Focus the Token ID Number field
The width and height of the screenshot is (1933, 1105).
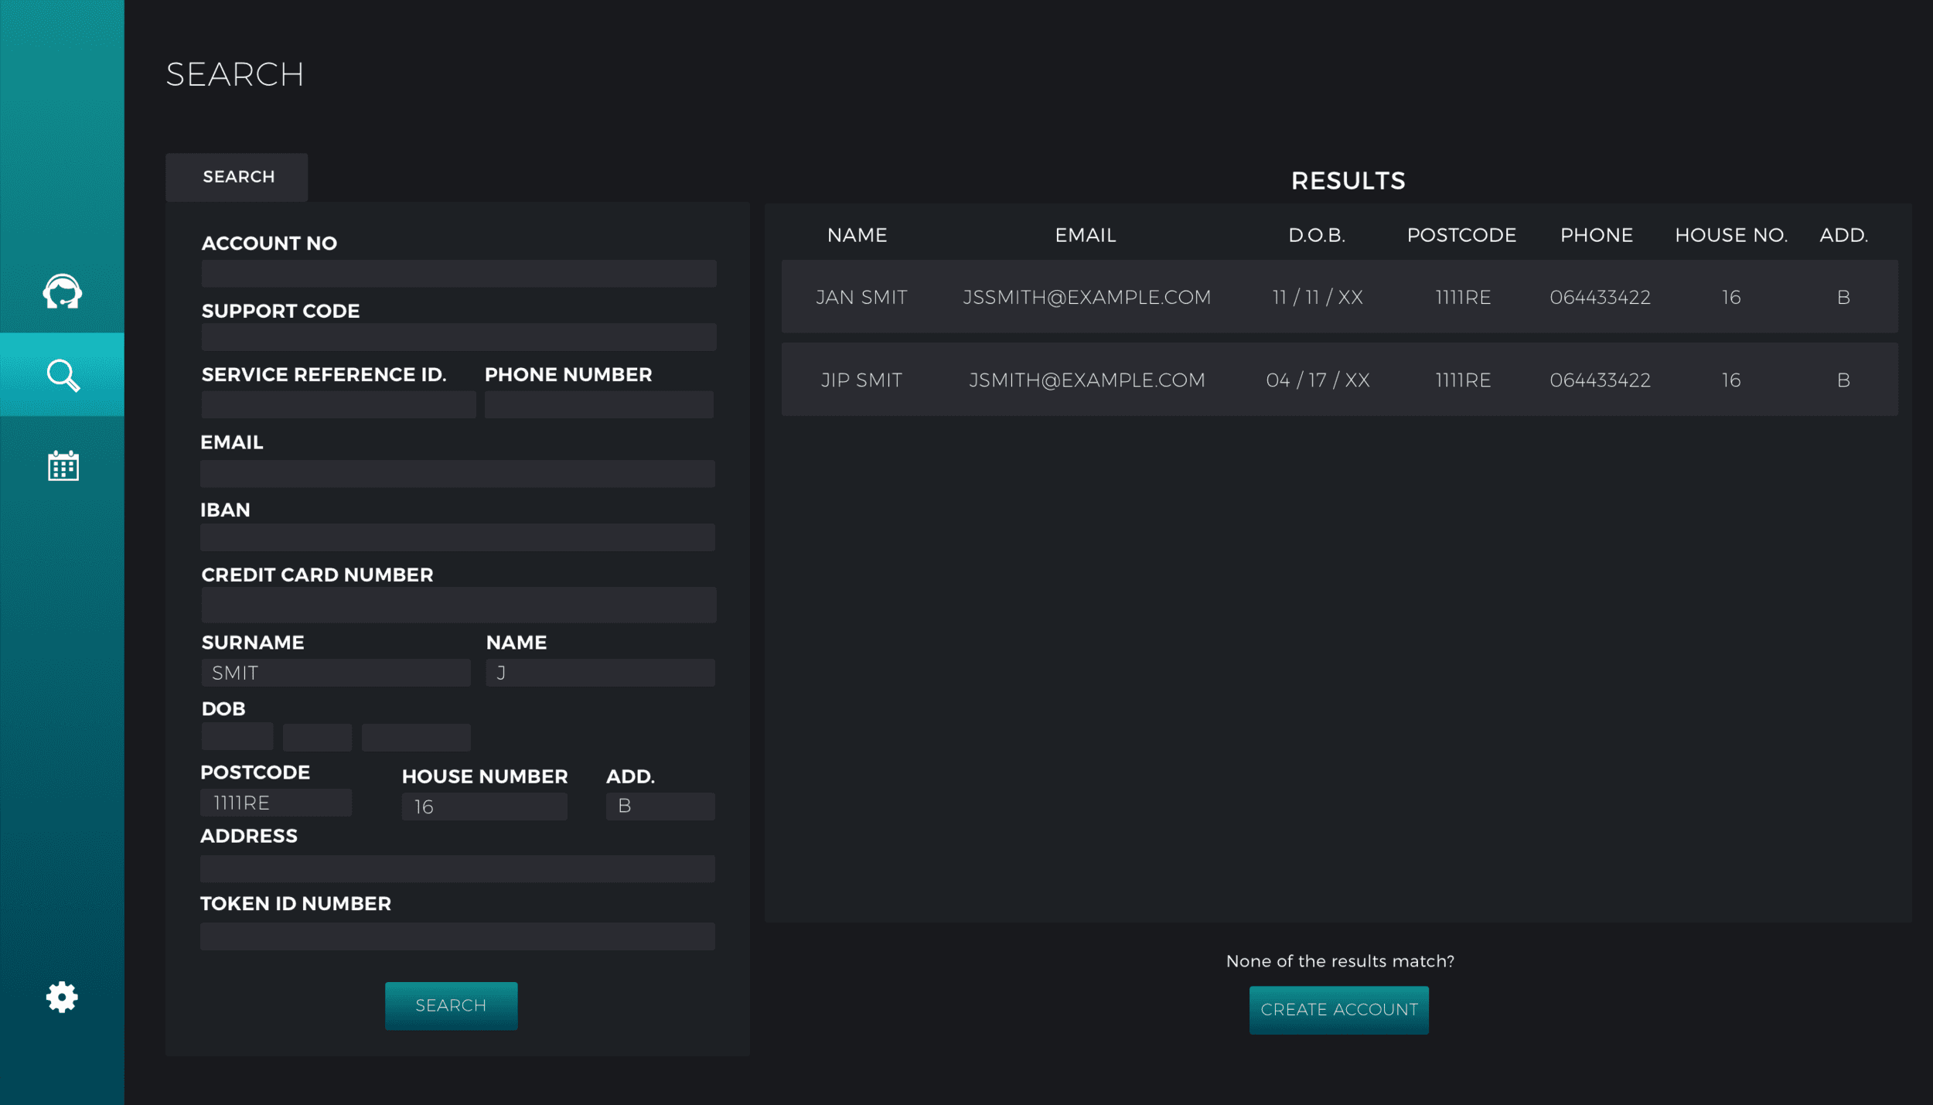click(457, 936)
